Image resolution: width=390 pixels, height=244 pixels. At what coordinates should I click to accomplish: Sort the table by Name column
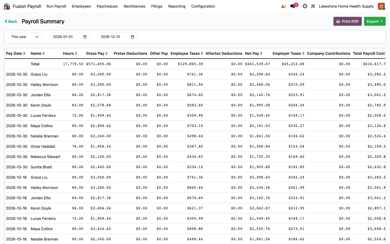tap(38, 53)
